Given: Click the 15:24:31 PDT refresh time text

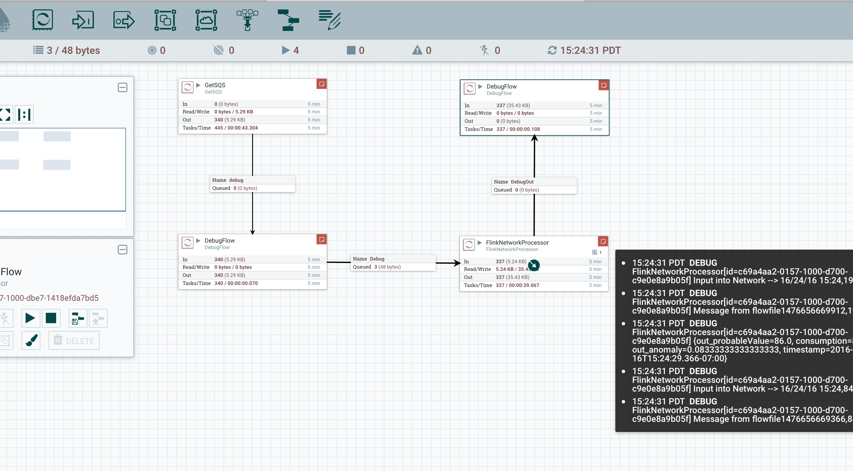Looking at the screenshot, I should click(x=590, y=50).
